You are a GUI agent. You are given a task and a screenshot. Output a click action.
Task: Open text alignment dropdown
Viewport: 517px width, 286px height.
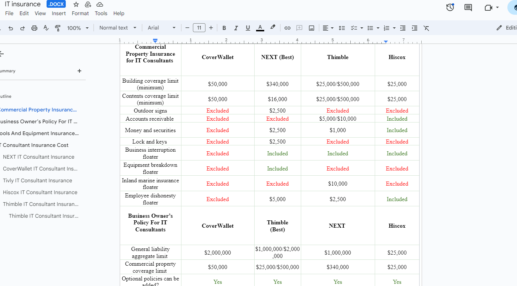pyautogui.click(x=328, y=28)
